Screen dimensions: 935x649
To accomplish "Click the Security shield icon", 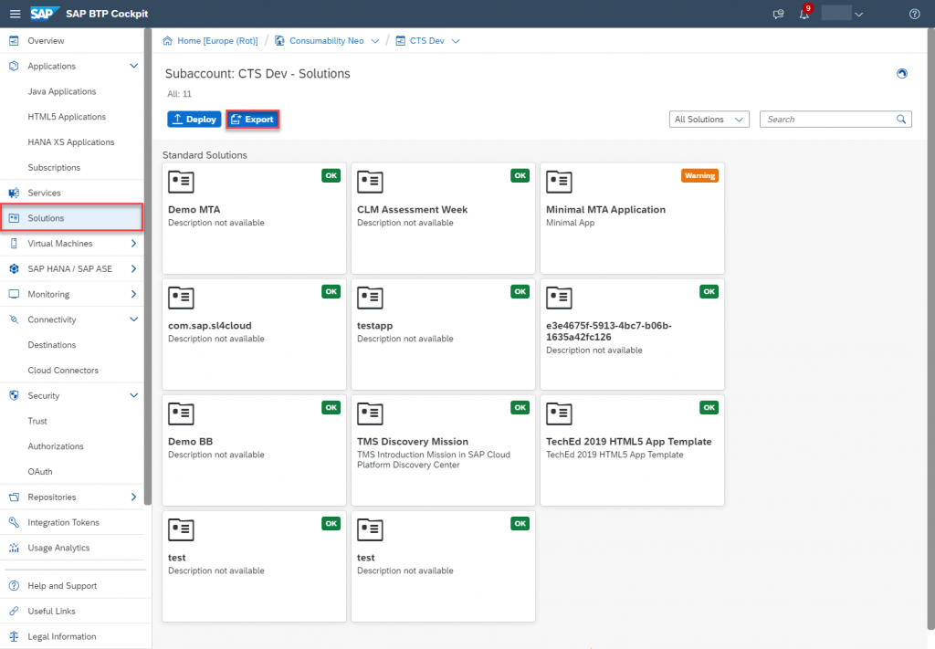I will (14, 396).
